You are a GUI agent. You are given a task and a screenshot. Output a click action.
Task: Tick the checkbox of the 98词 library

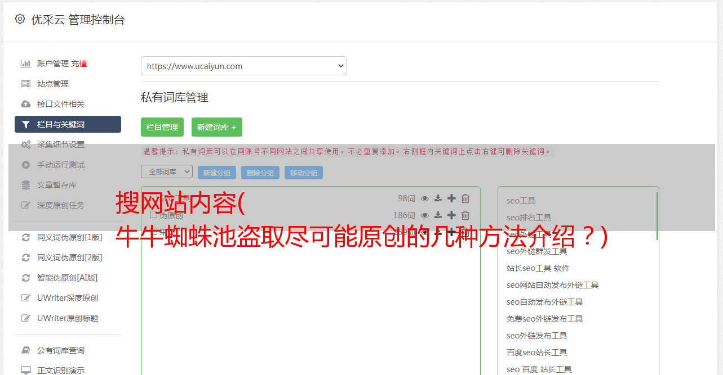153,198
